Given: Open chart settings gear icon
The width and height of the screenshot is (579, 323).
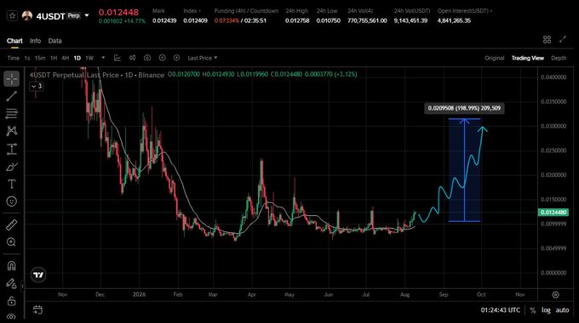Looking at the screenshot, I should [x=555, y=295].
